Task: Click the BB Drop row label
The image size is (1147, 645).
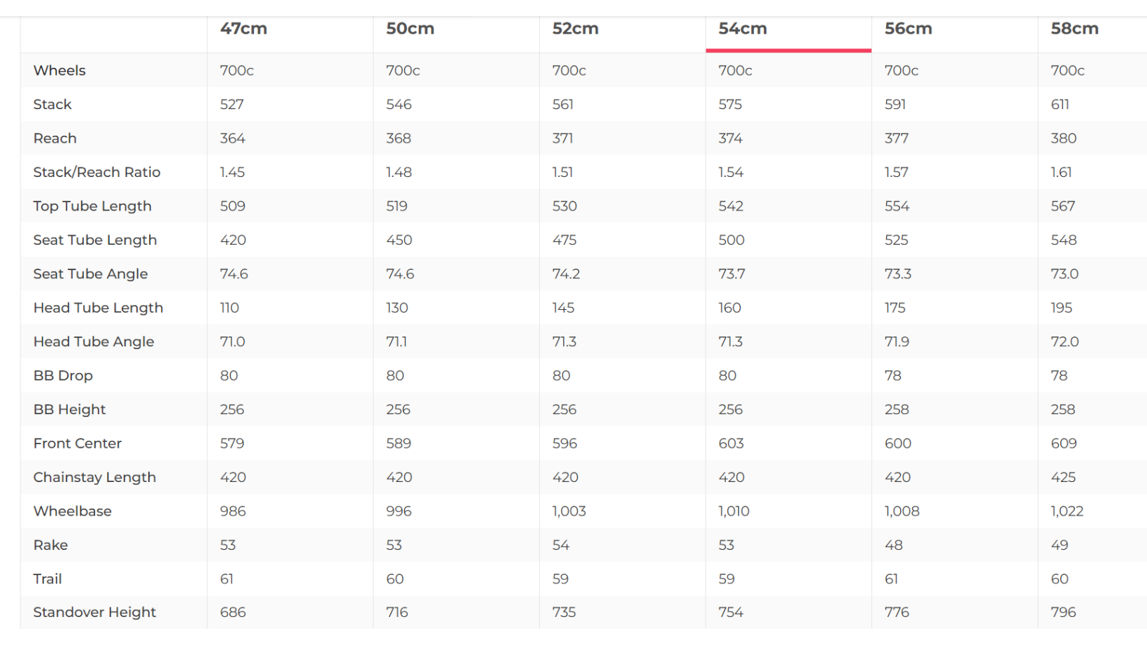Action: tap(63, 376)
